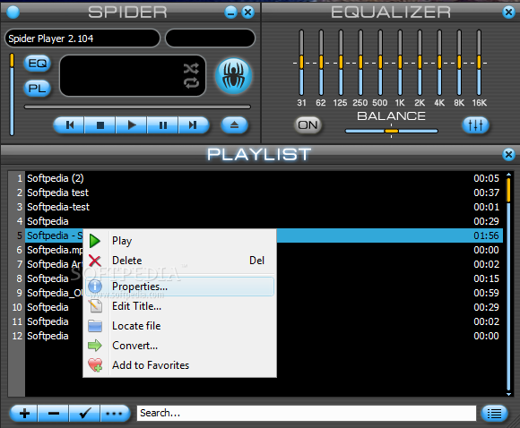Select playlist track 'Softpedia-test'
Screen dimensions: 520x428
coord(264,207)
